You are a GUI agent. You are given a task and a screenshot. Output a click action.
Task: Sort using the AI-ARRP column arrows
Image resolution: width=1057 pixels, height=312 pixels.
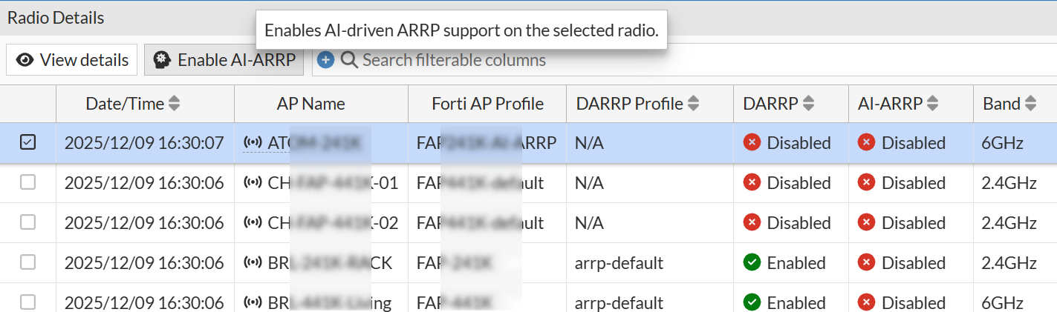coord(932,104)
